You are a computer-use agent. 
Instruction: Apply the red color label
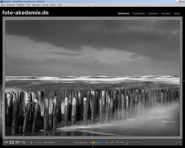(90, 142)
